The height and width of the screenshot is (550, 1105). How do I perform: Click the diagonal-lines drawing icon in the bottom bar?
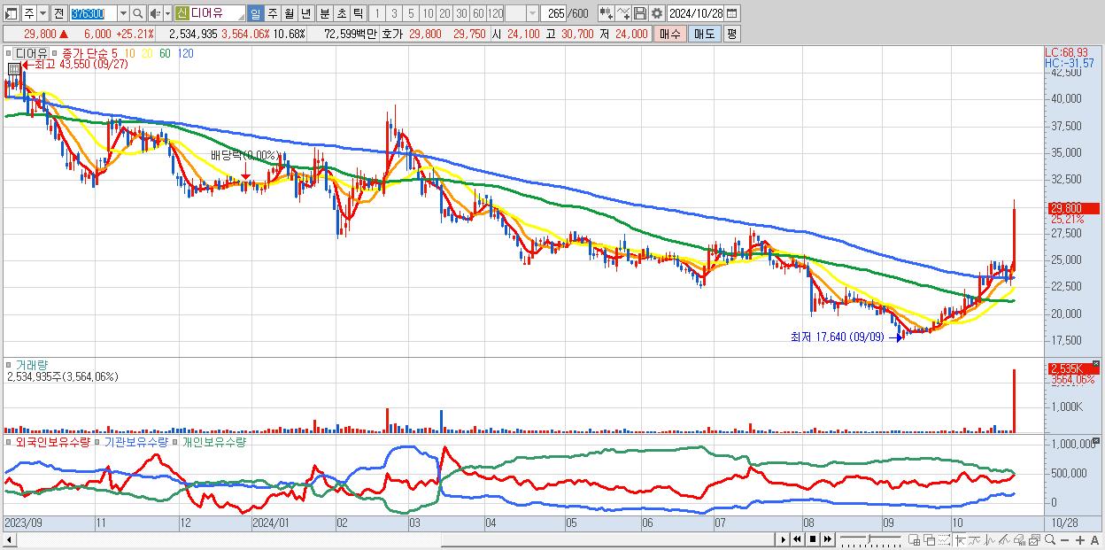1004,539
